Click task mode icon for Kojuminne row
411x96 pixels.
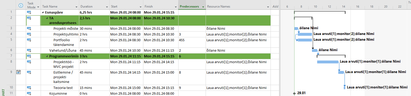(29, 93)
